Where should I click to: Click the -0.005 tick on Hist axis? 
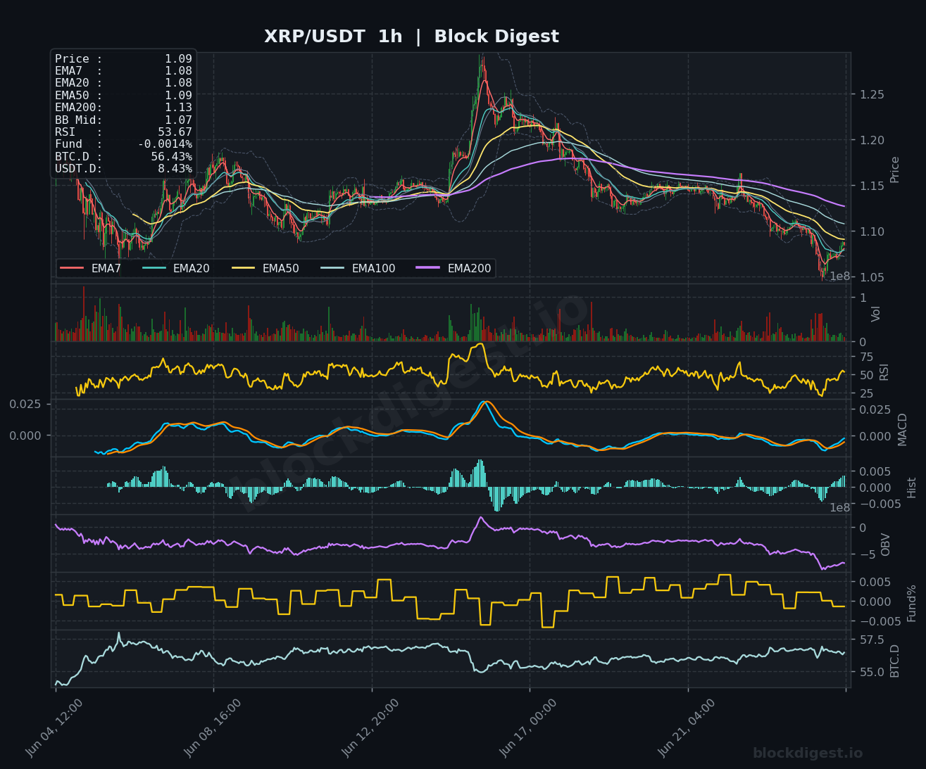880,504
